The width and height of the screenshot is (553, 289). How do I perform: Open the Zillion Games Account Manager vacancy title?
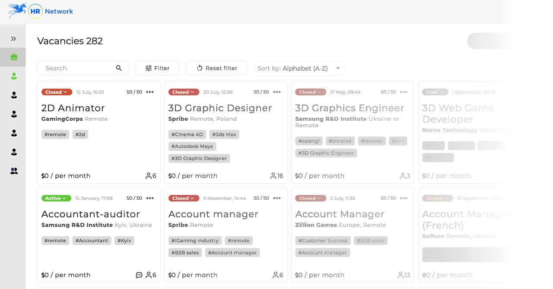pyautogui.click(x=340, y=214)
